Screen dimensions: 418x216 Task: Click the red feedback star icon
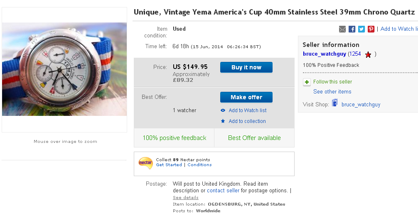[x=368, y=54]
